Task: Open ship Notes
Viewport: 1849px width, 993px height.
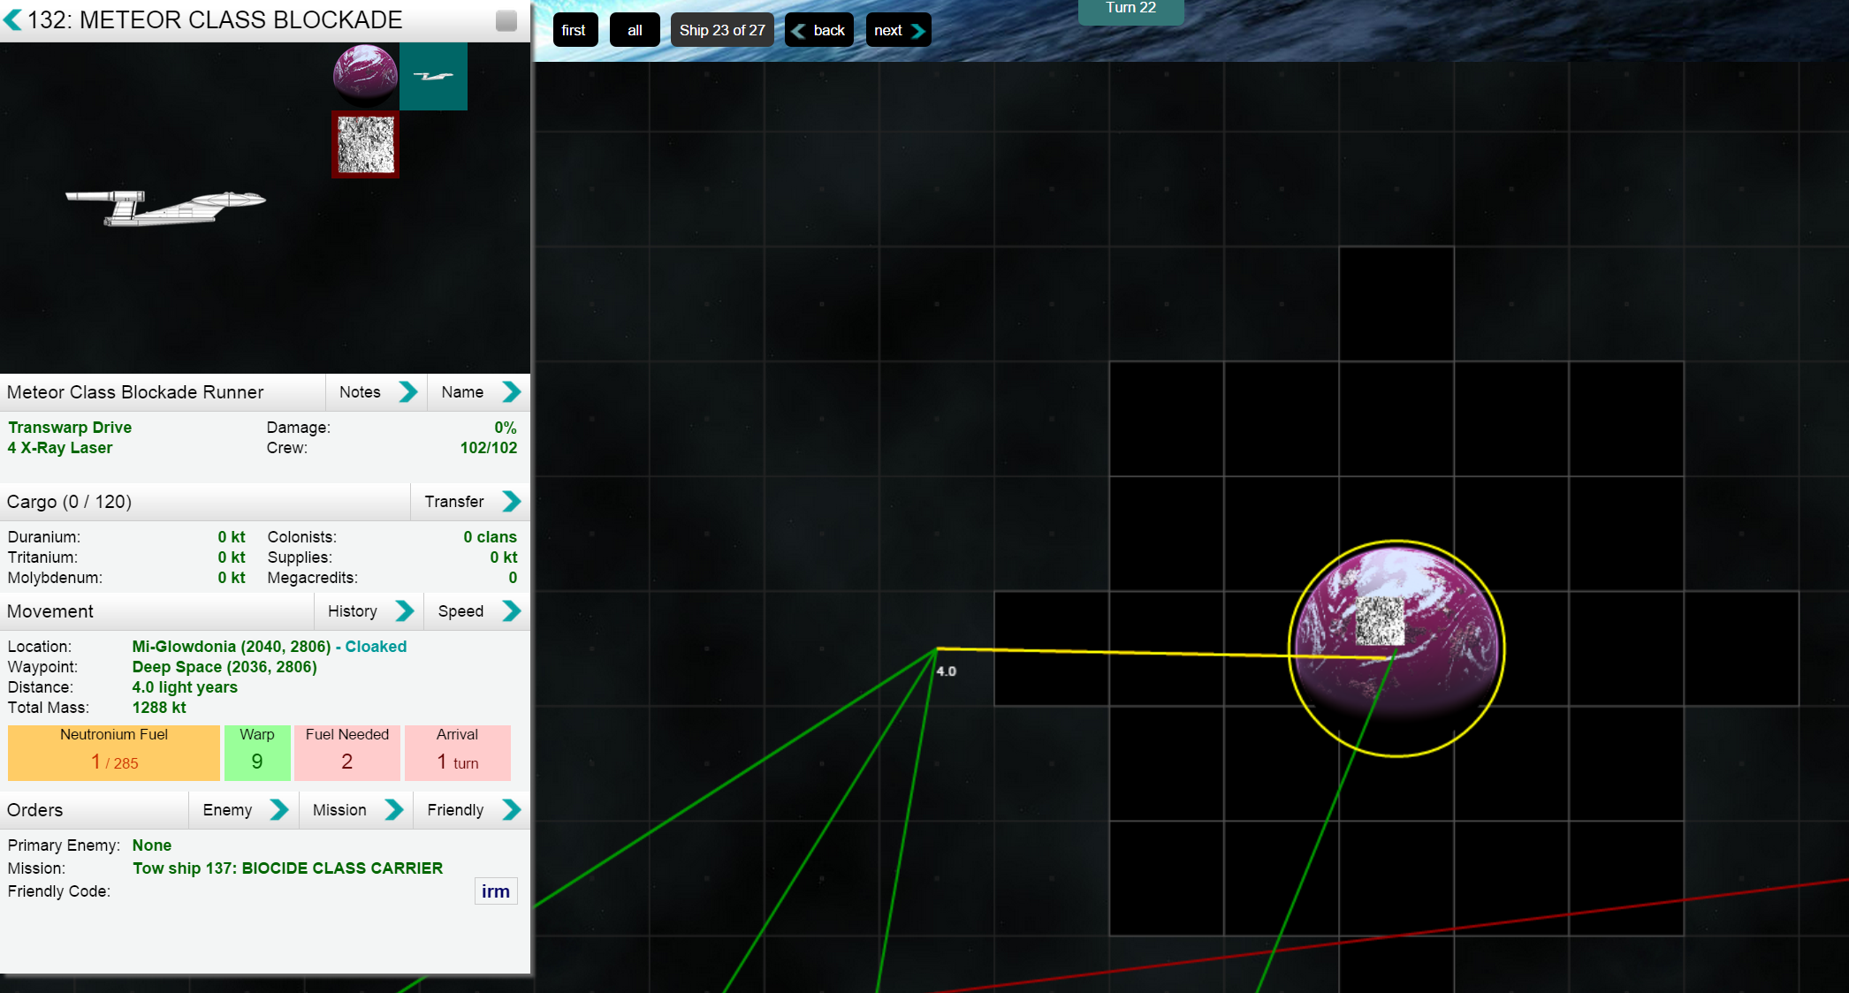Action: [x=377, y=392]
